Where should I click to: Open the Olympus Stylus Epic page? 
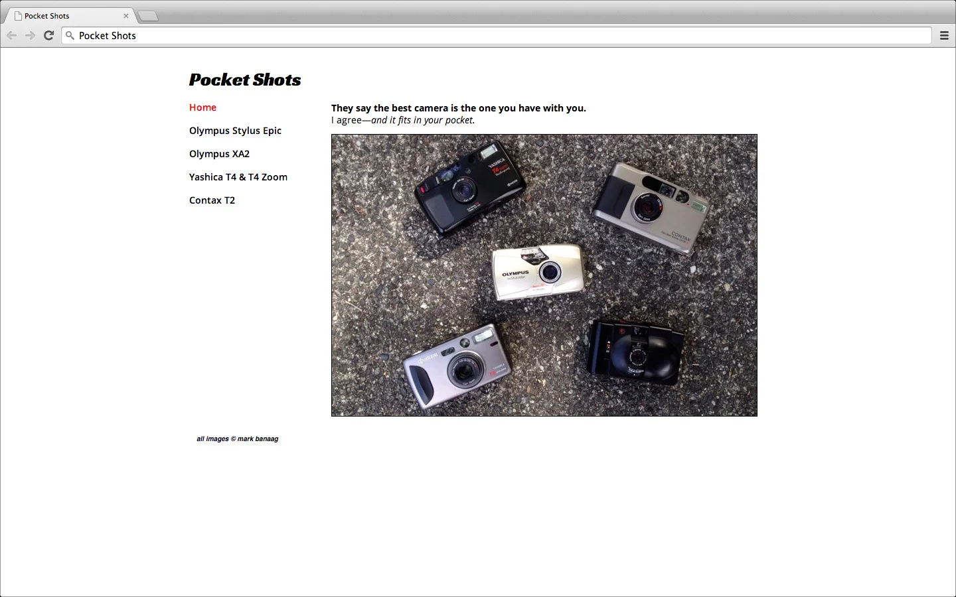click(x=235, y=131)
